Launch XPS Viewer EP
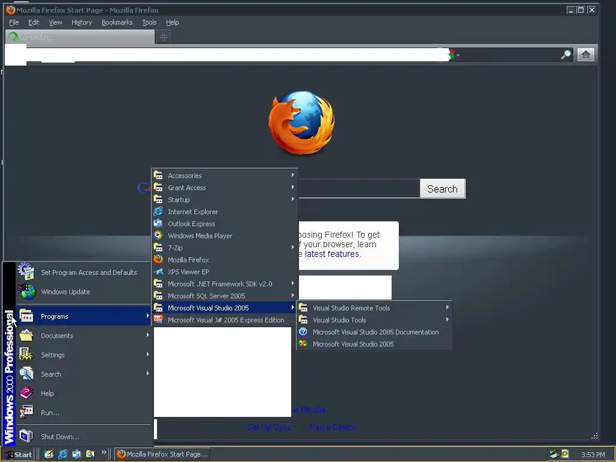This screenshot has width=616, height=462. click(x=224, y=272)
